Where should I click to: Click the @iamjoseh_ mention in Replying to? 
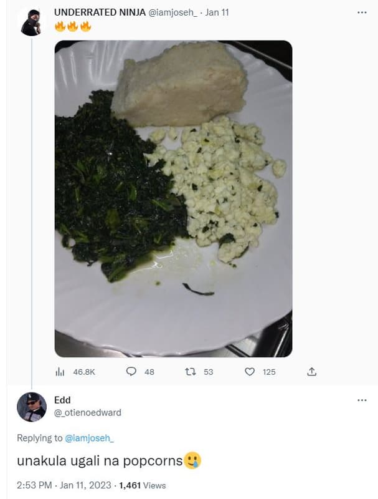point(90,438)
